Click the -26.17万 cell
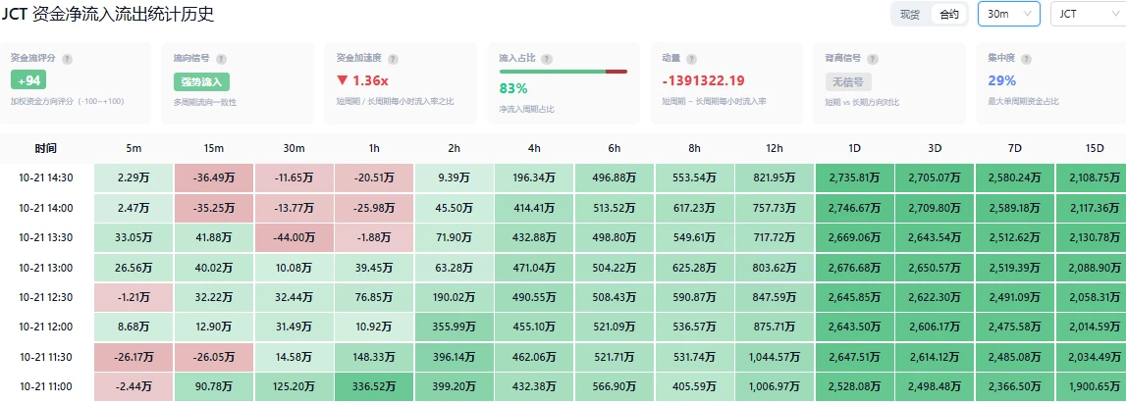 pos(133,356)
